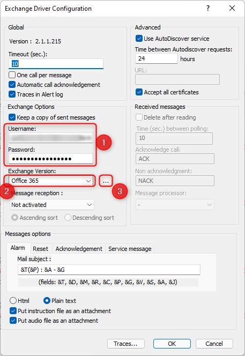This screenshot has height=356, width=245.
Task: Select the Plain text radio button
Action: pos(47,301)
